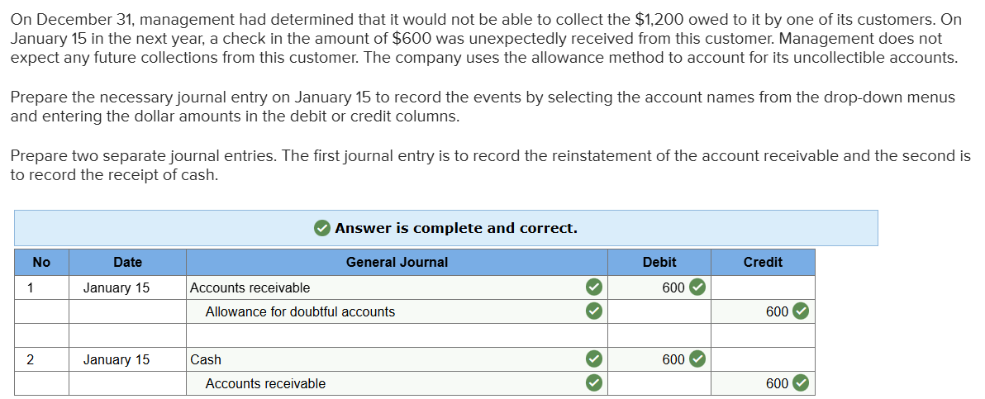Select the Debit column header
Screen dimensions: 985x399
659,262
